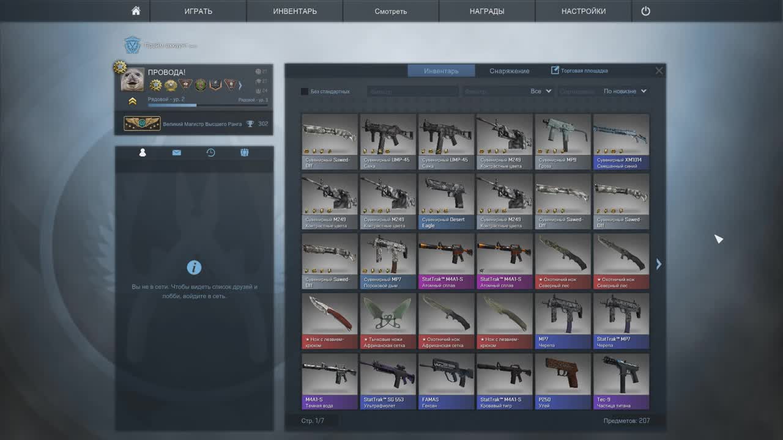The height and width of the screenshot is (440, 783).
Task: Select StatTrak SG 553 Ультрафиолет item
Action: point(388,381)
